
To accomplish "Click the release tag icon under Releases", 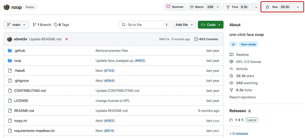I will tap(231, 120).
